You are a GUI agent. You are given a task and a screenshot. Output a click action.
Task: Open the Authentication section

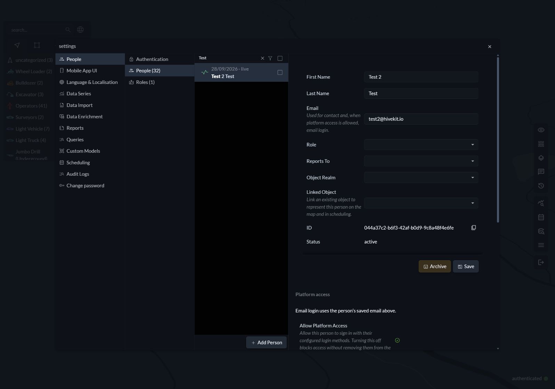point(160,59)
